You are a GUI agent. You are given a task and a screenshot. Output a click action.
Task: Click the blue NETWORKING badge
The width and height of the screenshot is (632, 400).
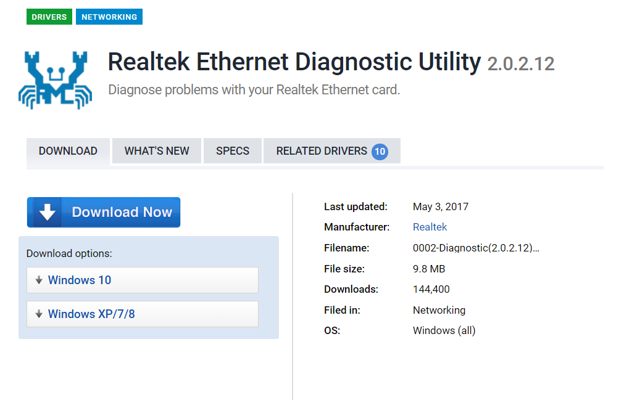pos(109,17)
